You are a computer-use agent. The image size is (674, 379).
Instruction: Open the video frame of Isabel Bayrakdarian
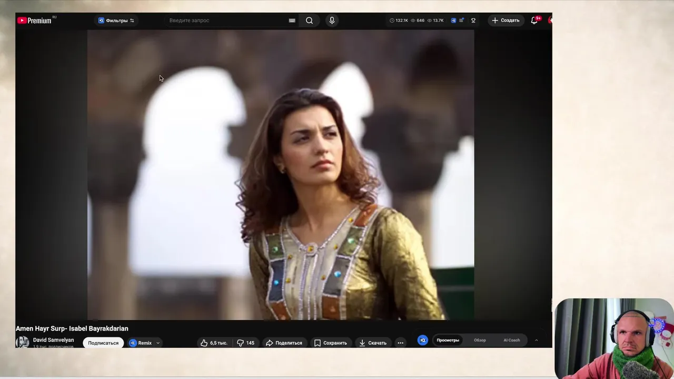[x=281, y=175]
